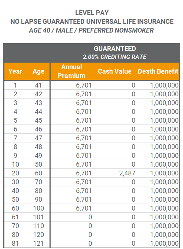Click the Death Benefit column header

pyautogui.click(x=158, y=71)
